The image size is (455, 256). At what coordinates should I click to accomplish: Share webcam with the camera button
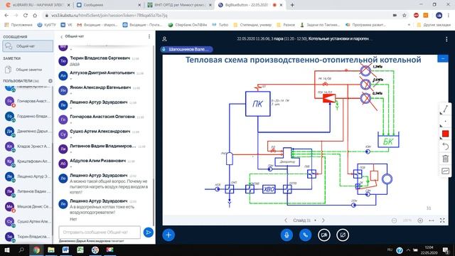click(x=324, y=235)
